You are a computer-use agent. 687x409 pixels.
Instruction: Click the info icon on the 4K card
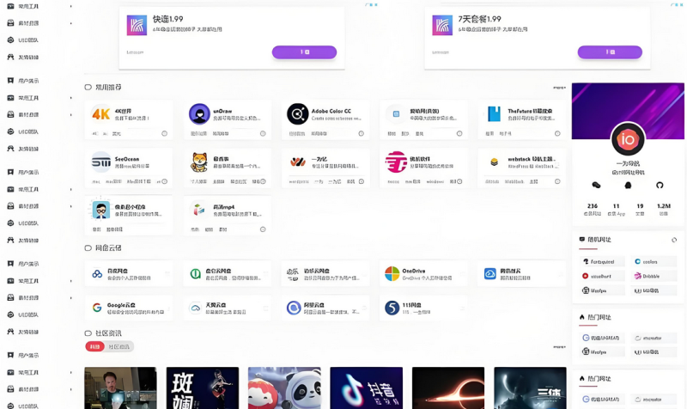click(x=164, y=133)
